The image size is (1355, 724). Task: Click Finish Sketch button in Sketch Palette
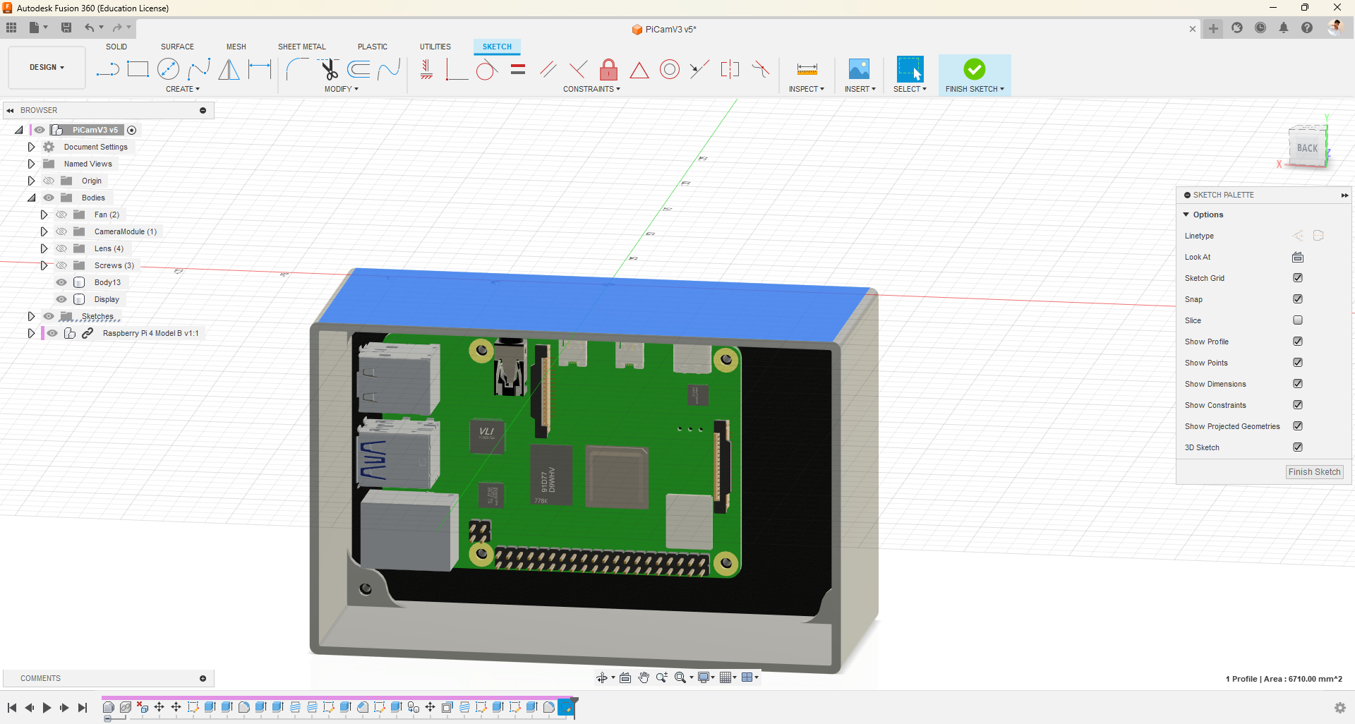pyautogui.click(x=1314, y=472)
